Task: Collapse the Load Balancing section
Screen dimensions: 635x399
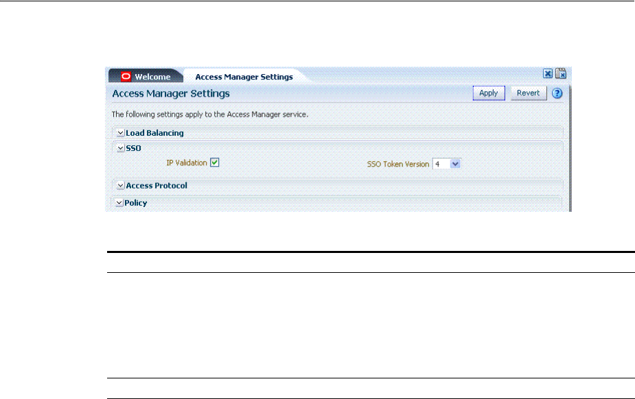Action: coord(120,133)
